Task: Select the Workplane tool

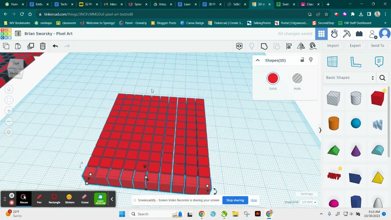Action: 332,61
